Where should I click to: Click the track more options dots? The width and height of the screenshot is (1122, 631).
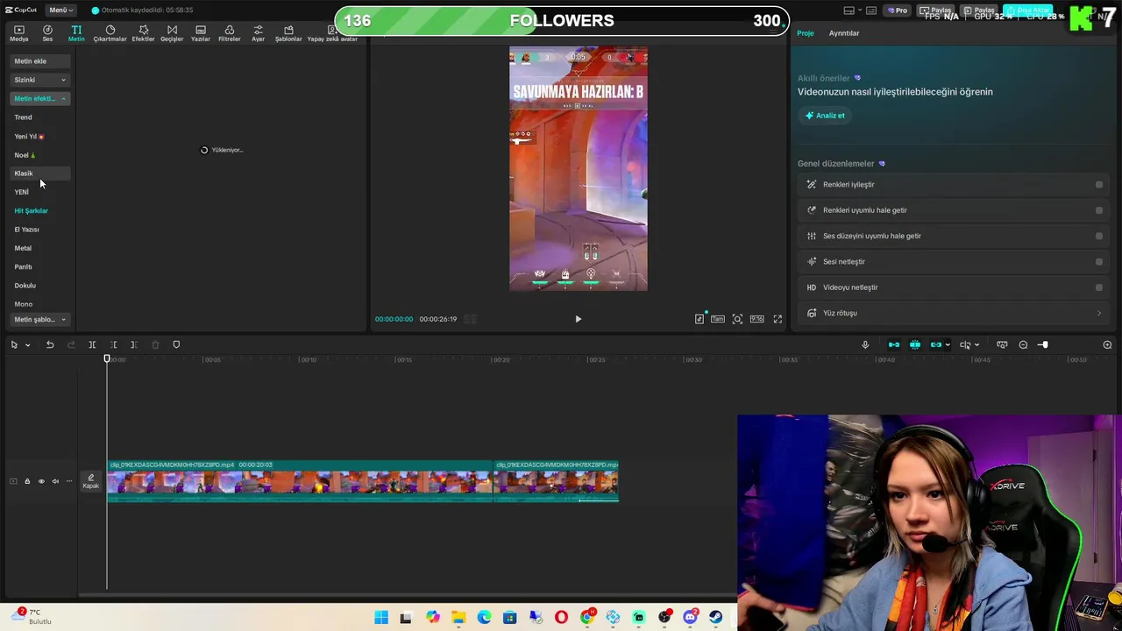[x=69, y=481]
